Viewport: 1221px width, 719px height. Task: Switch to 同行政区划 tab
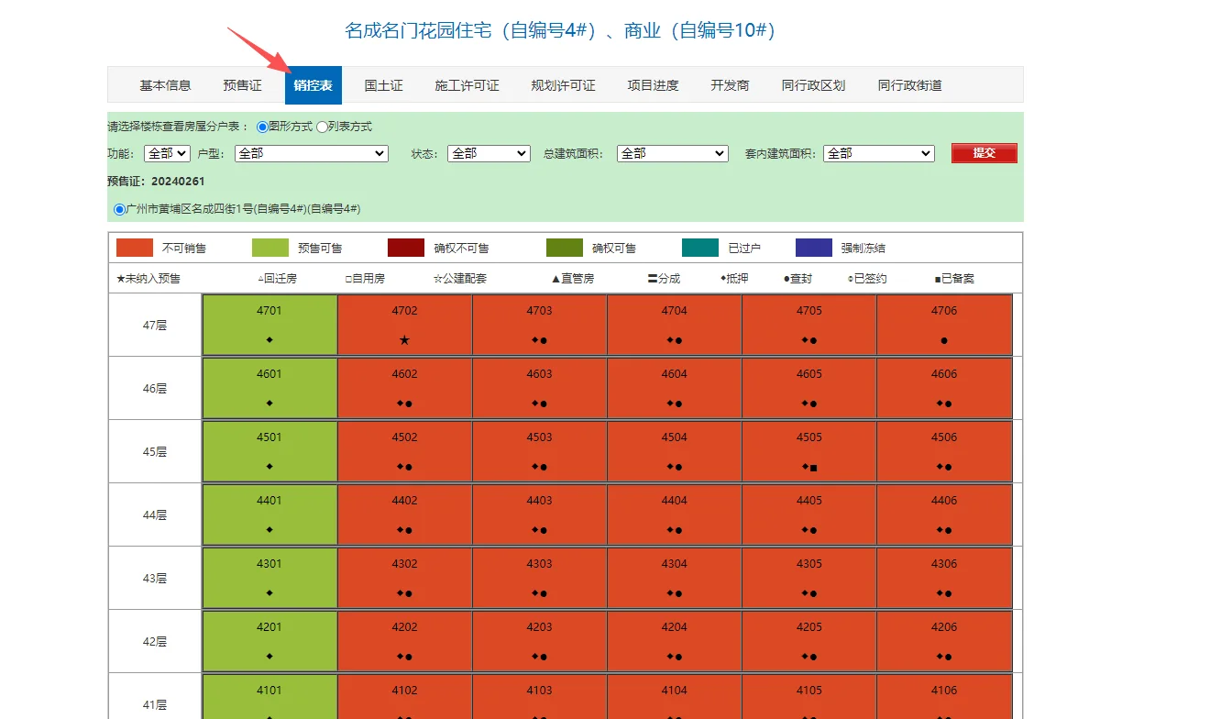(813, 85)
